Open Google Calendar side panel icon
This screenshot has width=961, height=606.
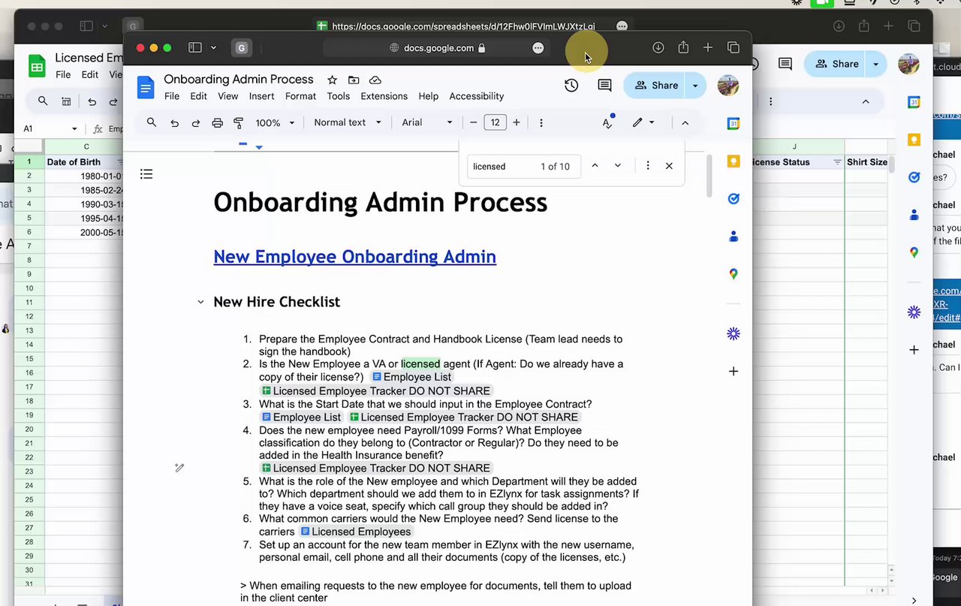734,124
